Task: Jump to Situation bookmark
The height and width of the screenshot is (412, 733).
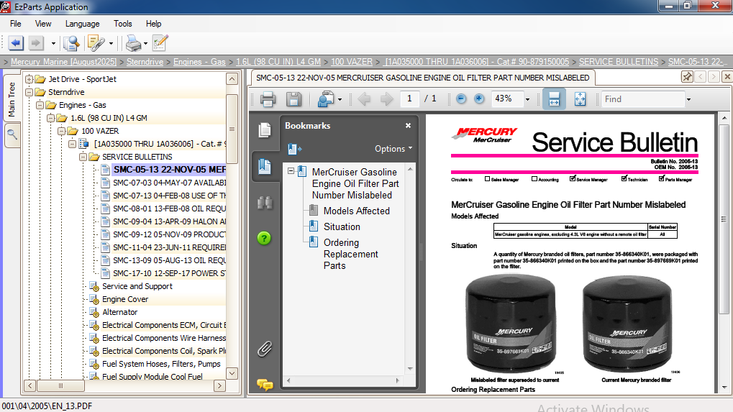Action: tap(342, 227)
